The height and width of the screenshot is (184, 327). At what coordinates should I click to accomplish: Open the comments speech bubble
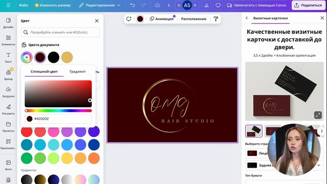tap(218, 5)
